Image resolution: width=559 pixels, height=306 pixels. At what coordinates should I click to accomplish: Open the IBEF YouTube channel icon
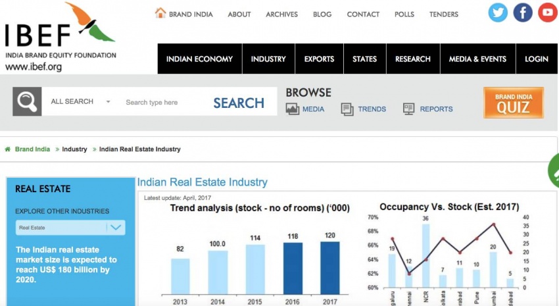548,13
